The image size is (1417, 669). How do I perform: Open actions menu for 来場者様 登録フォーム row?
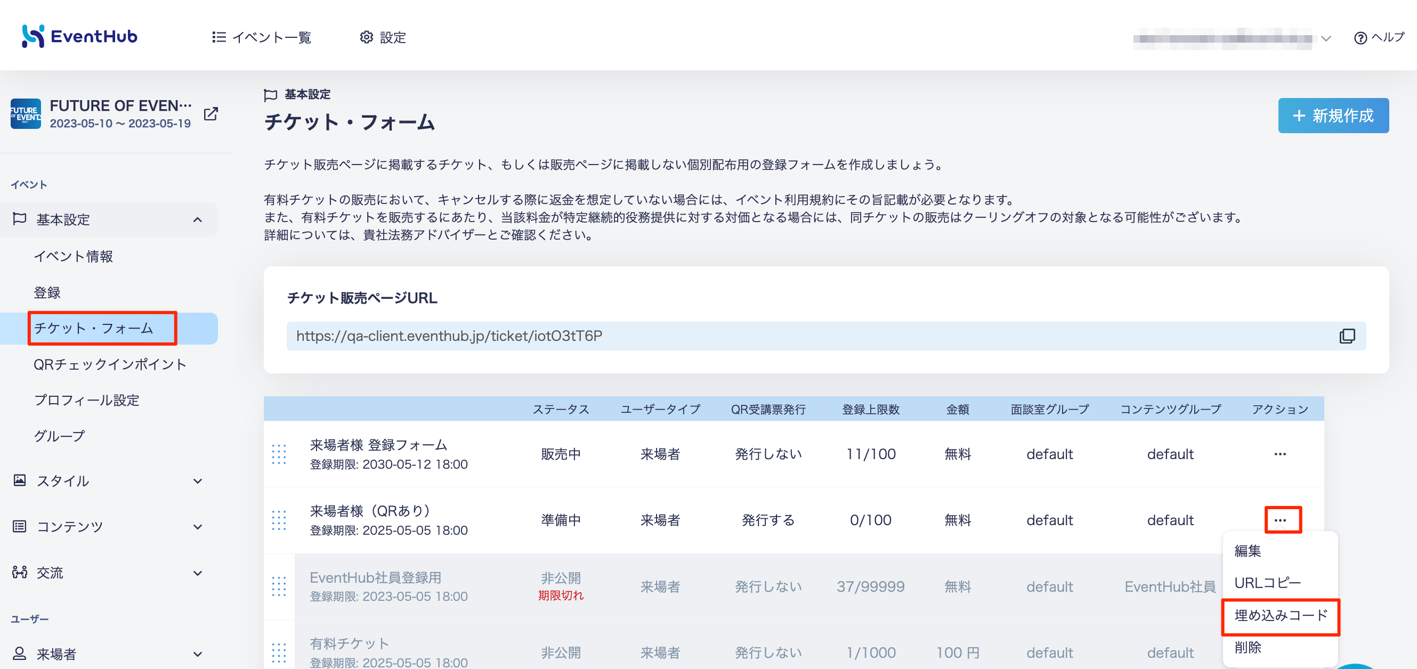pyautogui.click(x=1280, y=454)
